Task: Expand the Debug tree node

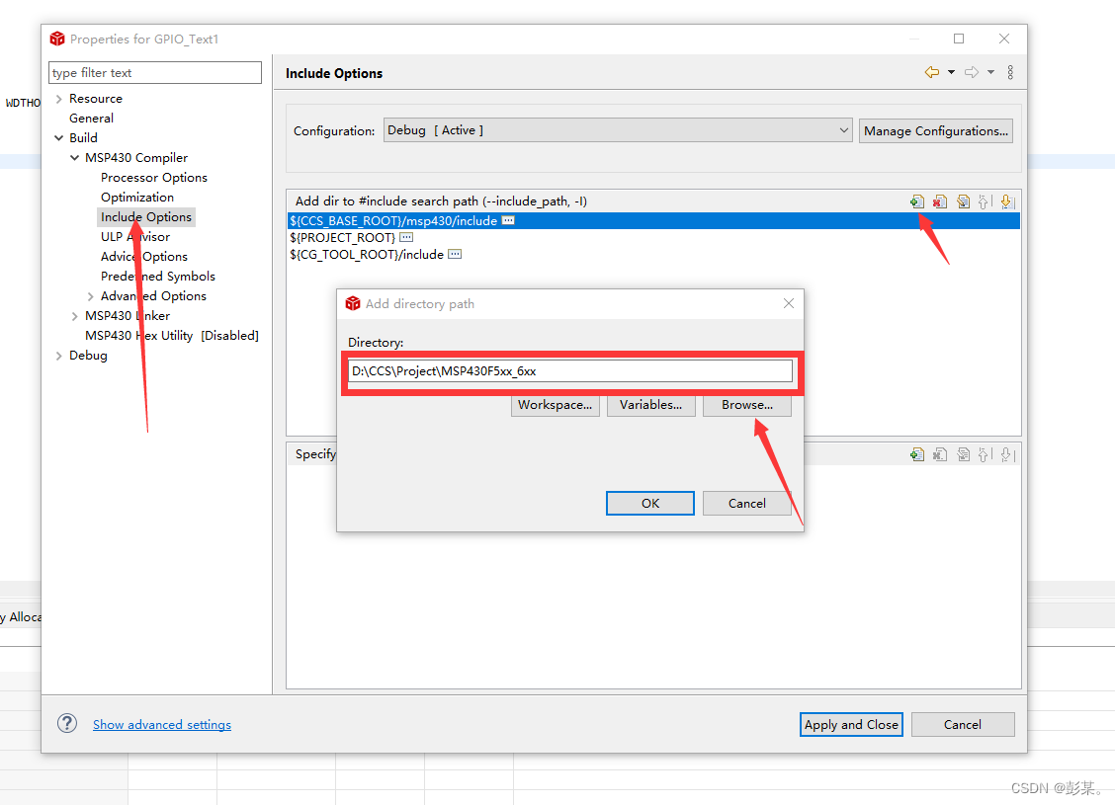Action: point(59,356)
